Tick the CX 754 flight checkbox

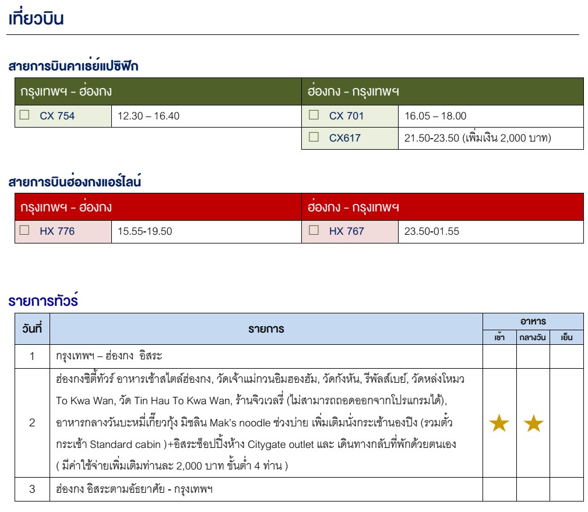24,115
